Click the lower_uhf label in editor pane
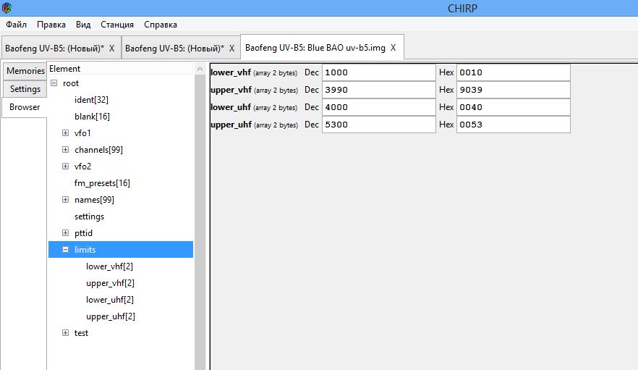This screenshot has width=638, height=370. [x=231, y=107]
